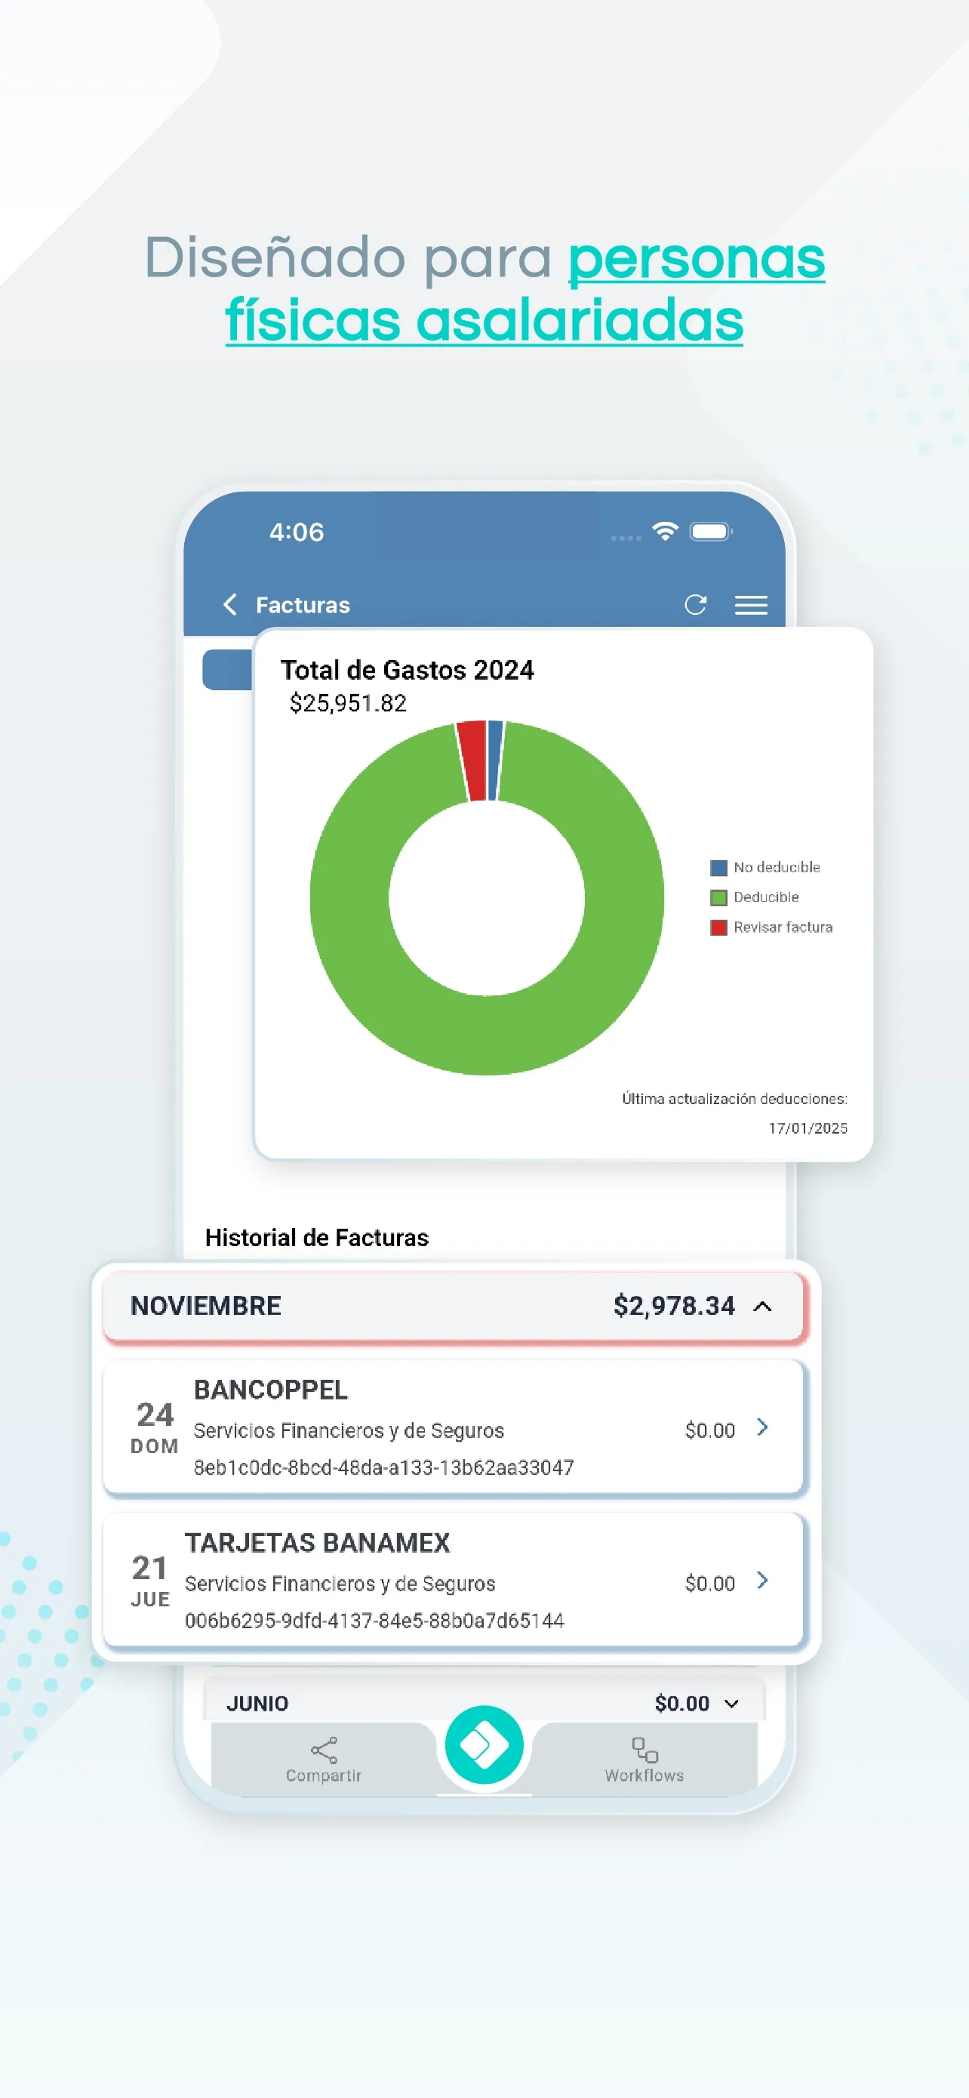Tap the BANCOPPEL invoice ID 8eb1c0dc-8bcd-48da-a133-13b62aa33047
The height and width of the screenshot is (2098, 969).
384,1467
